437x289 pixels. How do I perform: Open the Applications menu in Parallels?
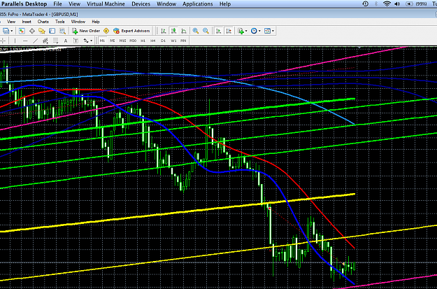[x=198, y=4]
